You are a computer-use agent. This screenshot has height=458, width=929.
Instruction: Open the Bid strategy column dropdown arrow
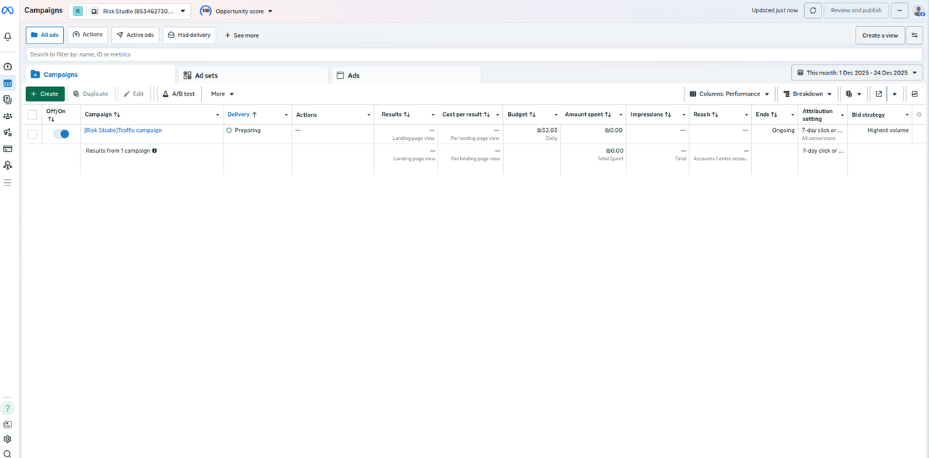click(x=907, y=115)
